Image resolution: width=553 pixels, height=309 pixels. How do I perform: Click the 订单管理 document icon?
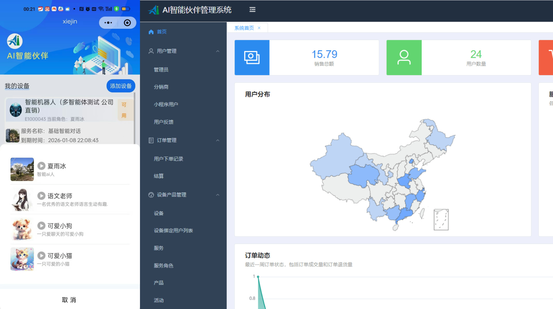click(151, 140)
